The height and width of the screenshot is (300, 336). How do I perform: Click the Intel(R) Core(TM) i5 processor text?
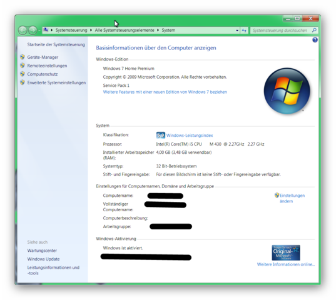coord(210,144)
